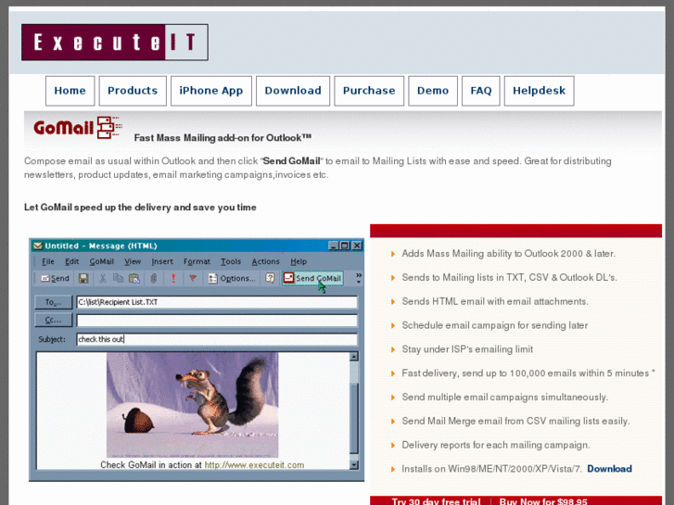Image resolution: width=674 pixels, height=505 pixels.
Task: Click text Fast delivery, send up to 100,000 emails
Action: (528, 373)
